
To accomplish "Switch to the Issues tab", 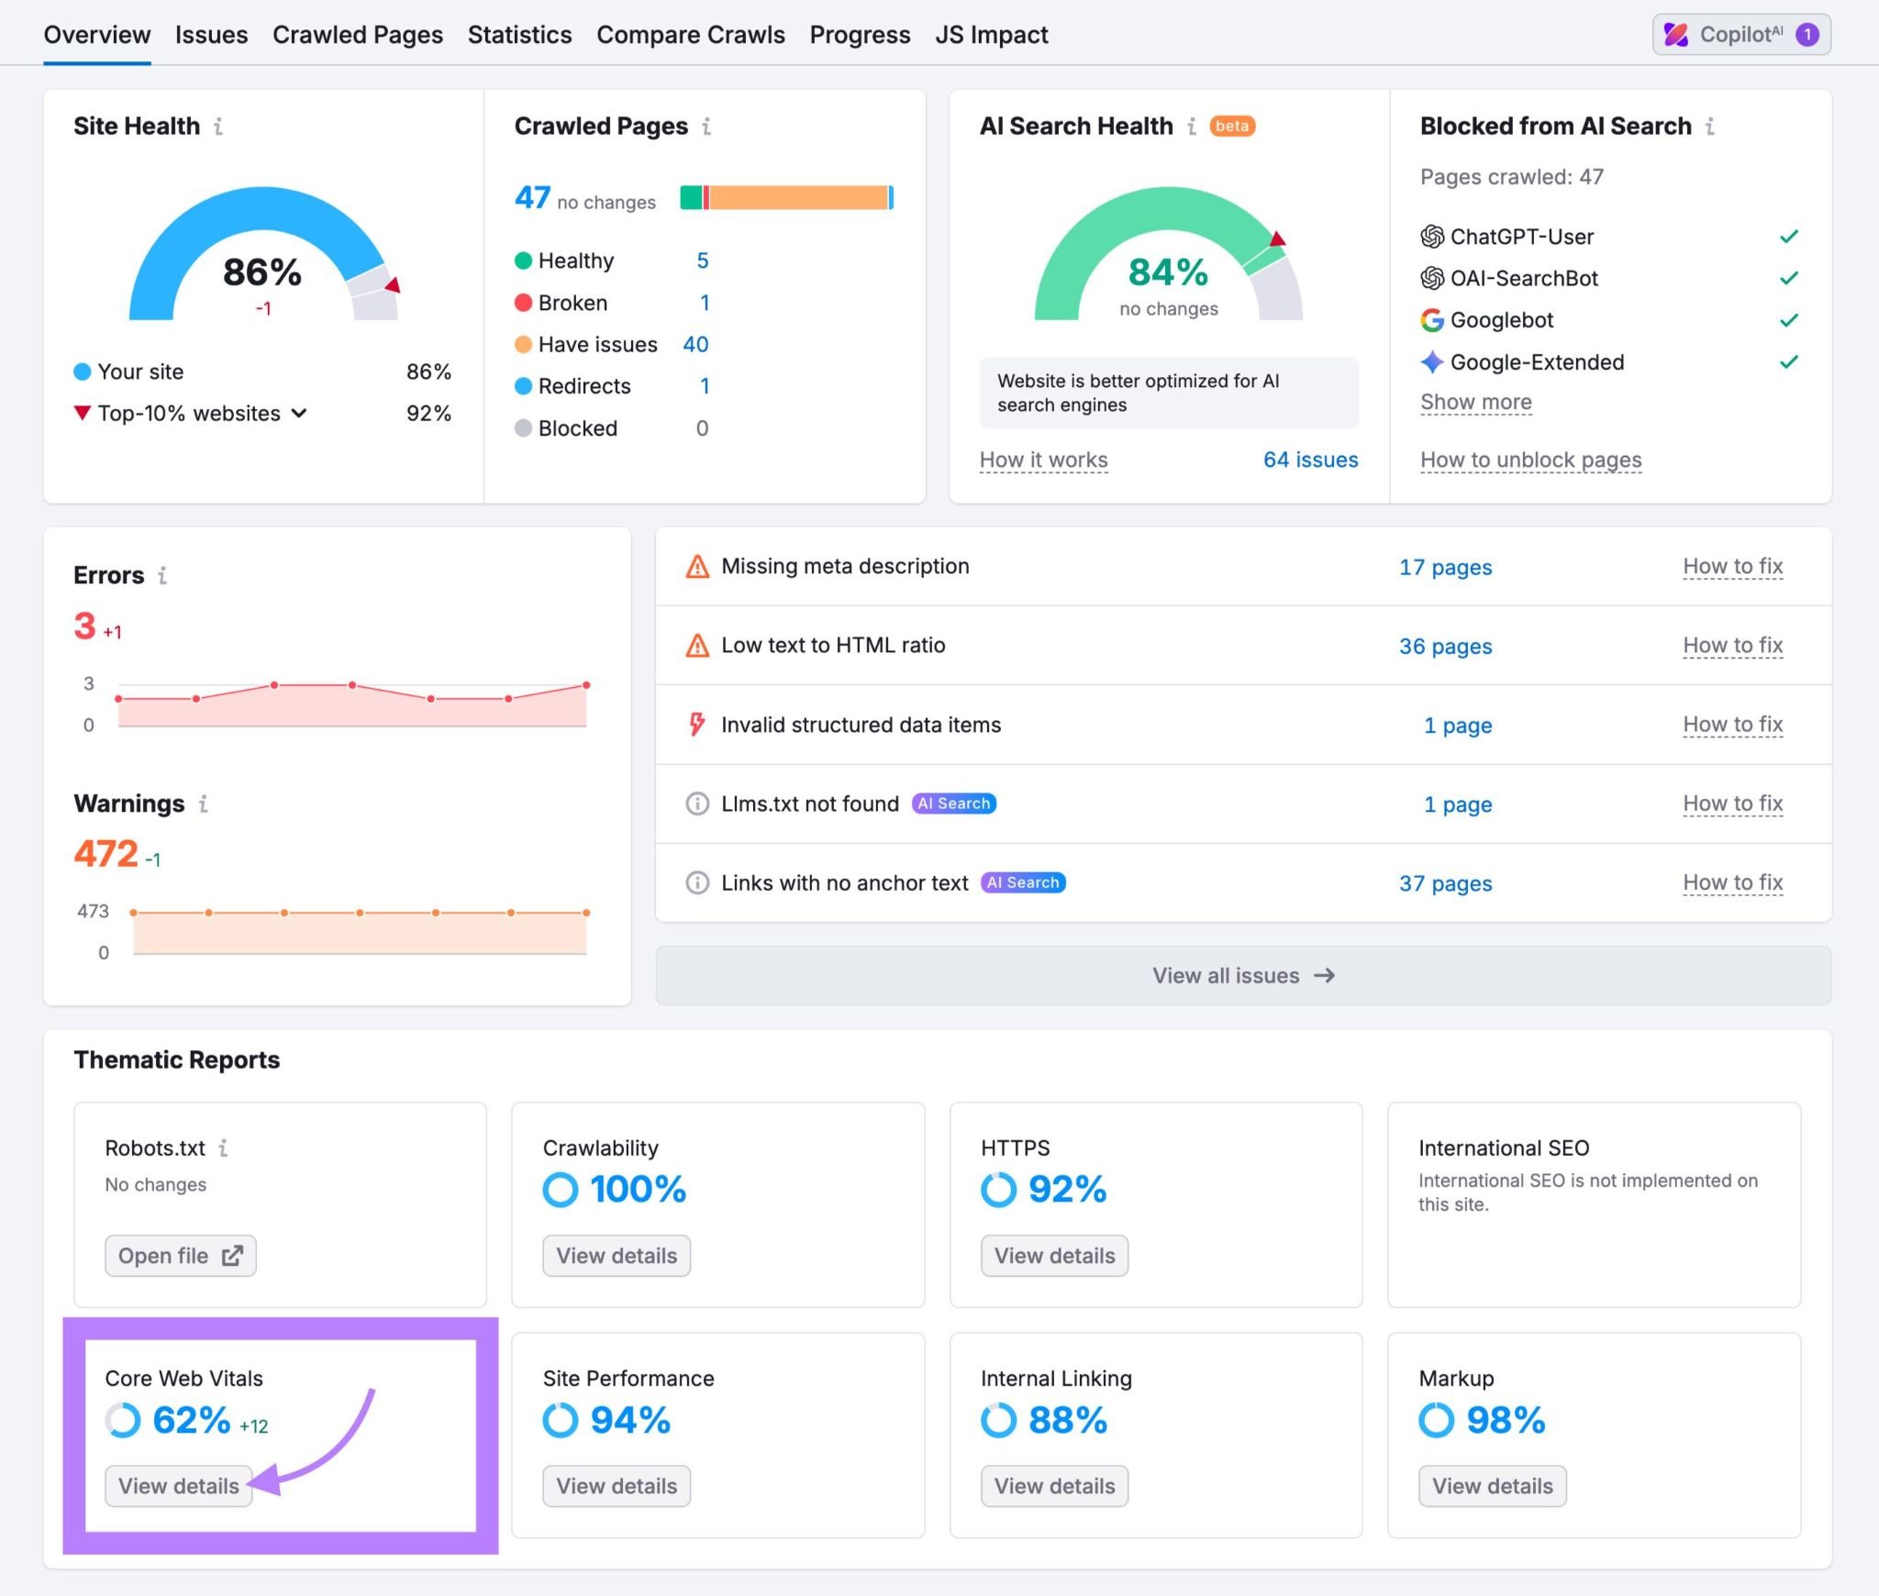I will (211, 35).
